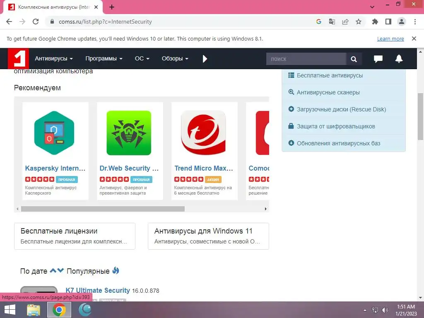Viewport: 424px width, 318px height.
Task: Open Chrome three-dot menu
Action: pyautogui.click(x=415, y=22)
